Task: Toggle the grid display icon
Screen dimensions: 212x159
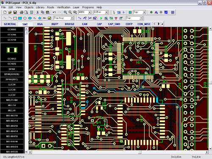Action: click(x=173, y=12)
